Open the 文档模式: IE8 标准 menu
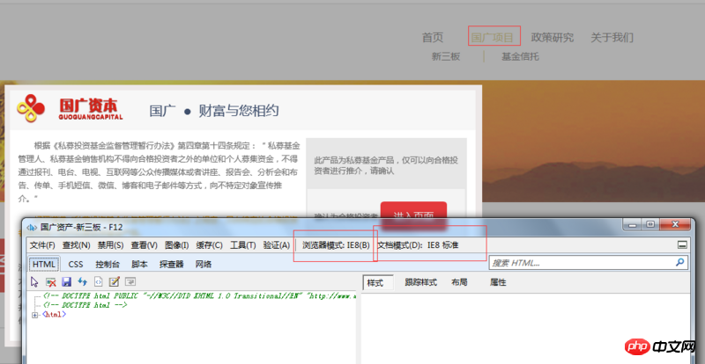This screenshot has width=705, height=364. [x=418, y=245]
